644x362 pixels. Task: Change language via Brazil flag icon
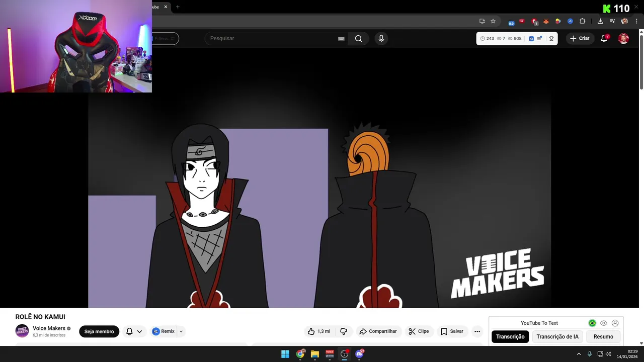point(592,323)
